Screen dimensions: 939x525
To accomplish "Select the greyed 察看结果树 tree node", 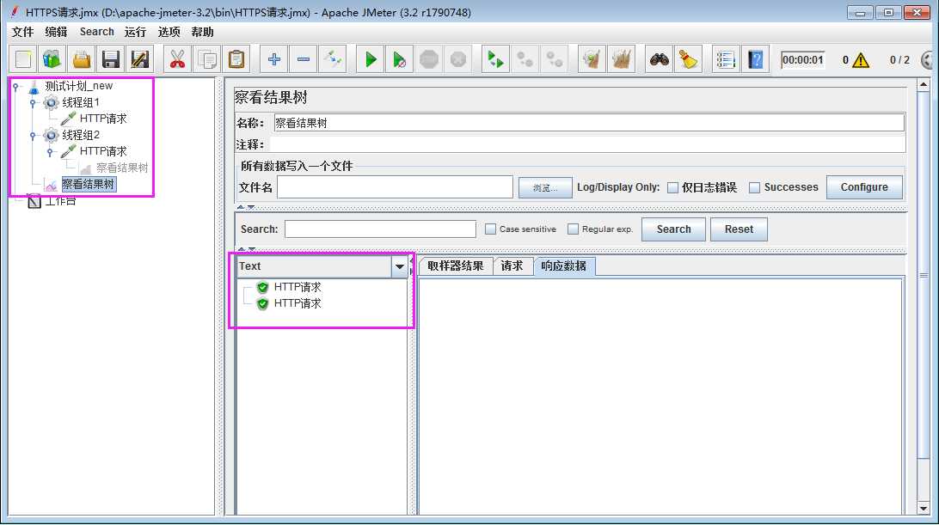I will tap(121, 168).
